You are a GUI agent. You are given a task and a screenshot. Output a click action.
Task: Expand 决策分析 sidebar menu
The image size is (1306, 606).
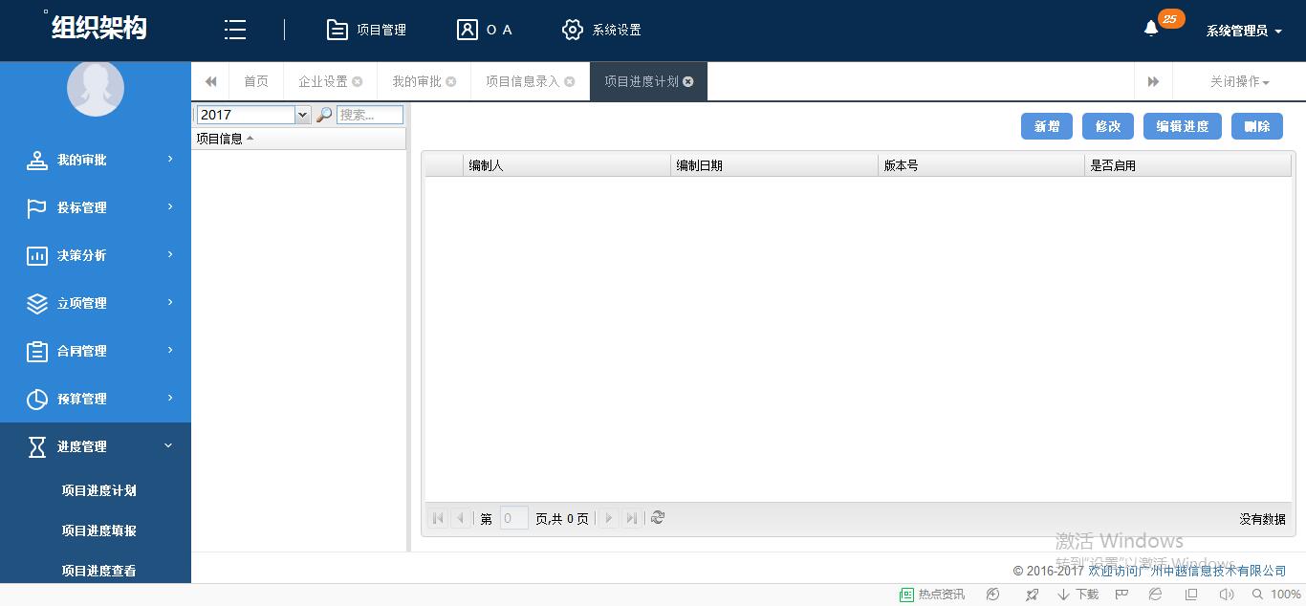(96, 255)
